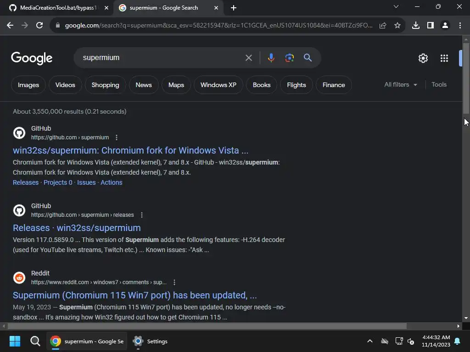470x352 pixels.
Task: Open the Chrome three-dot menu
Action: click(x=460, y=26)
